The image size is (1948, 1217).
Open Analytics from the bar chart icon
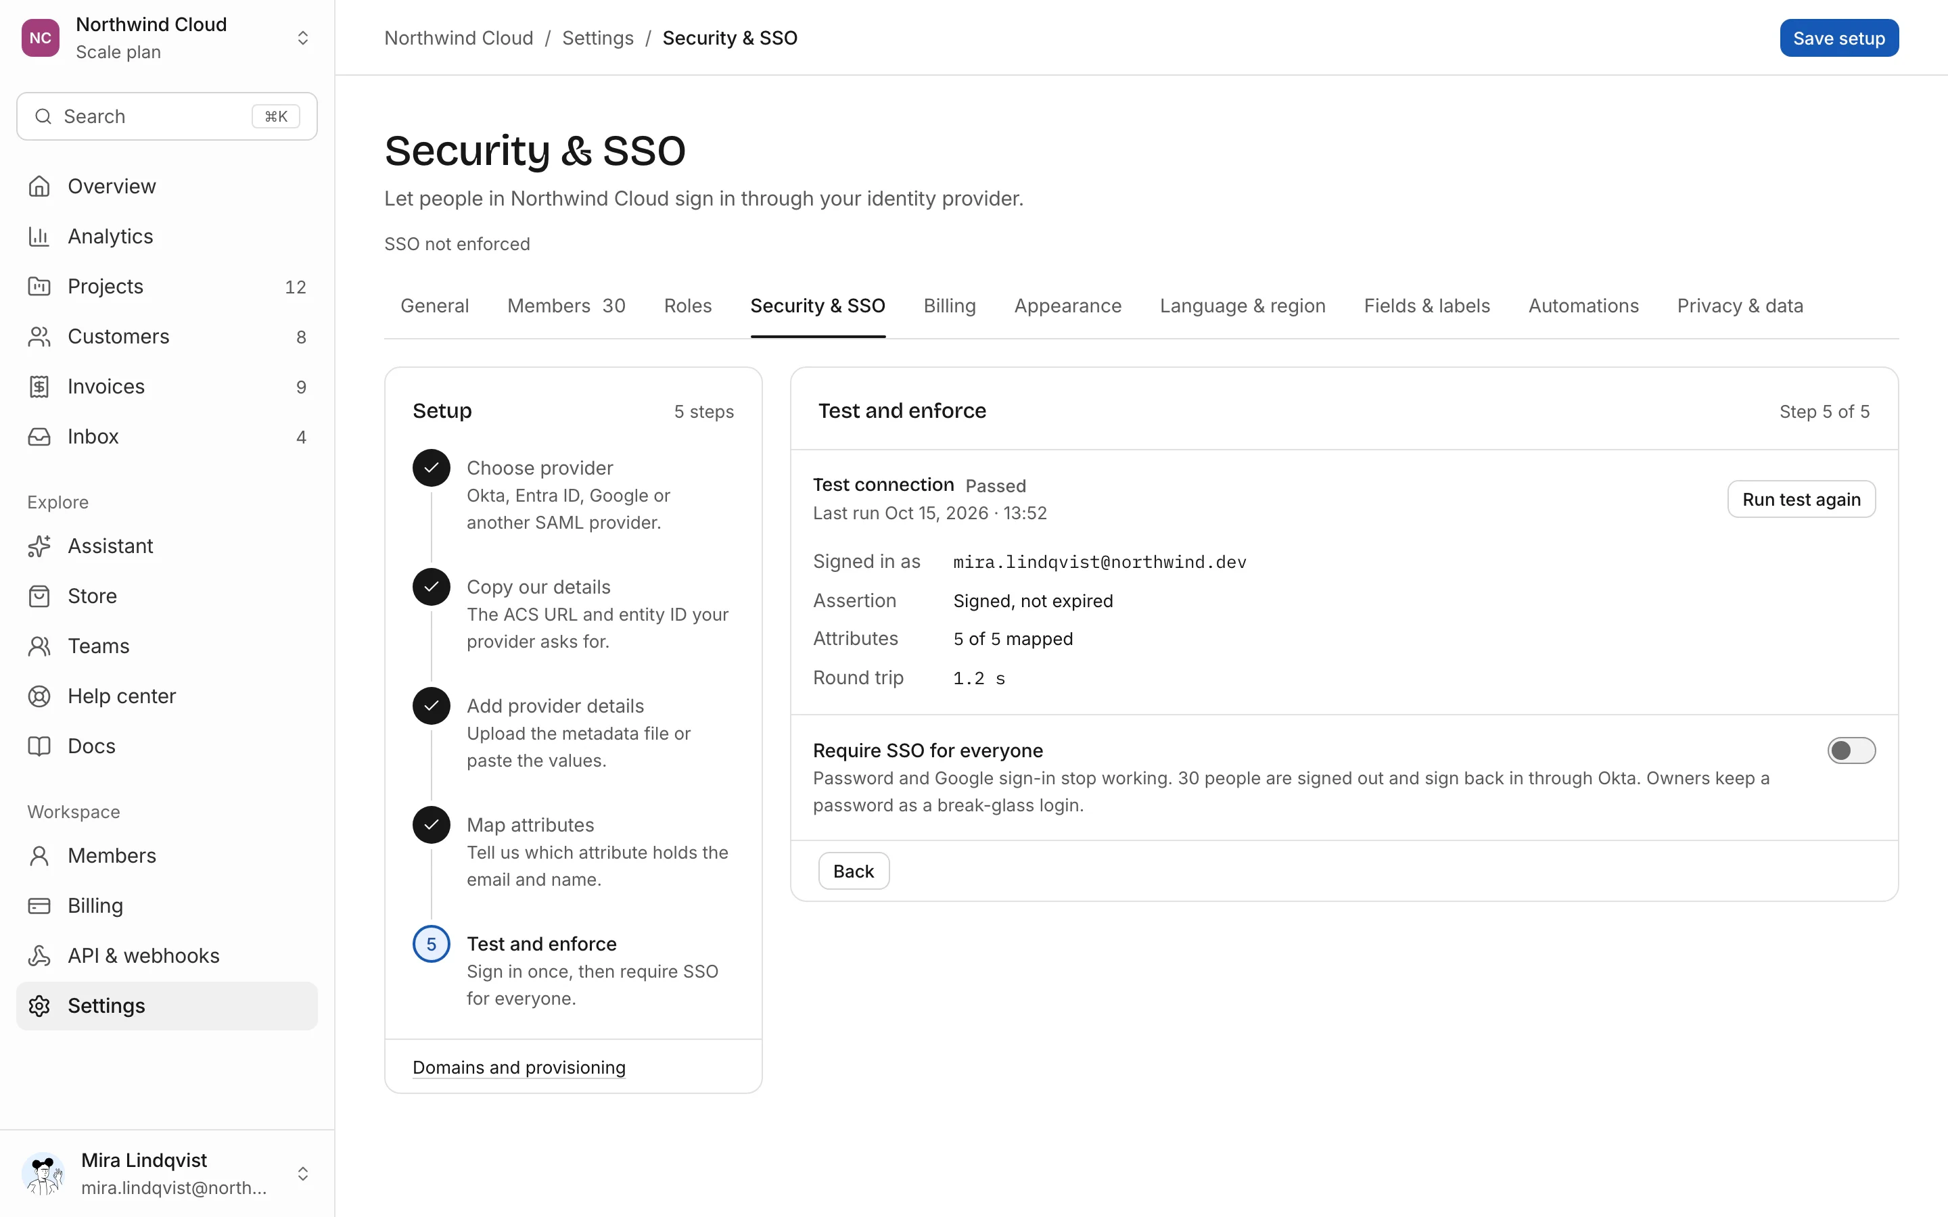click(x=39, y=236)
